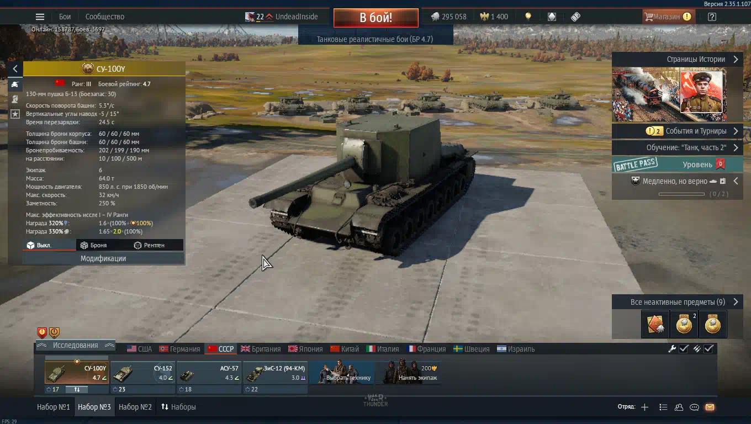Switch to the Франция nation tab
The image size is (751, 424).
pyautogui.click(x=426, y=349)
